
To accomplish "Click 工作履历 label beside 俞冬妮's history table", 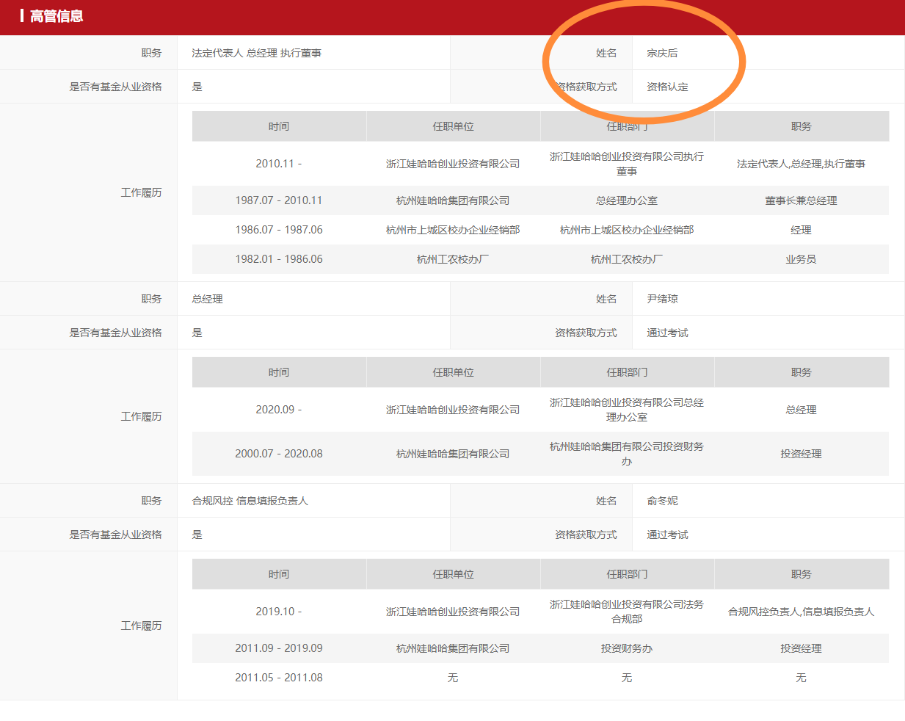I will 141,626.
